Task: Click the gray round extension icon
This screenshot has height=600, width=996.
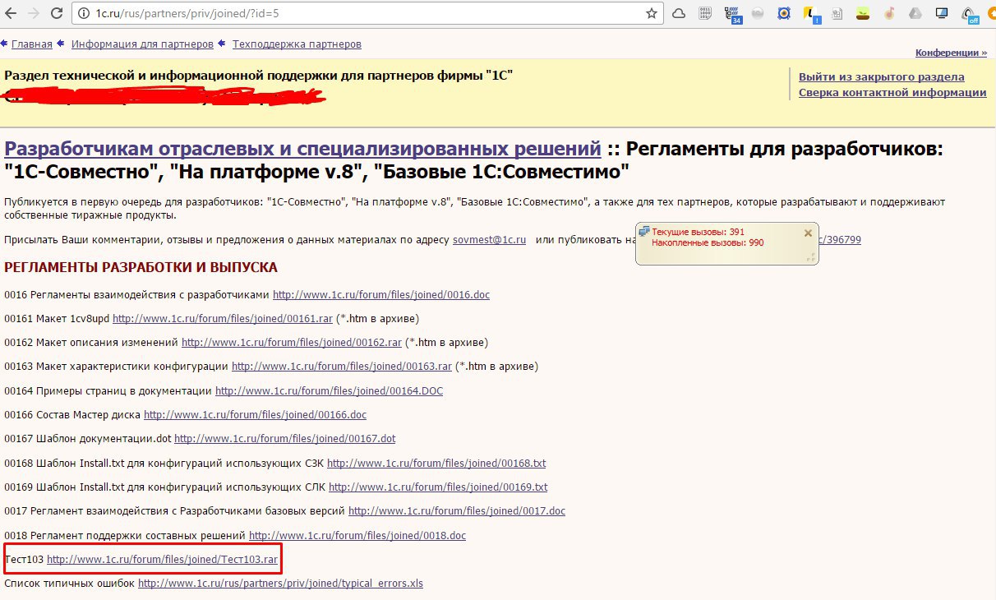Action: coord(759,13)
